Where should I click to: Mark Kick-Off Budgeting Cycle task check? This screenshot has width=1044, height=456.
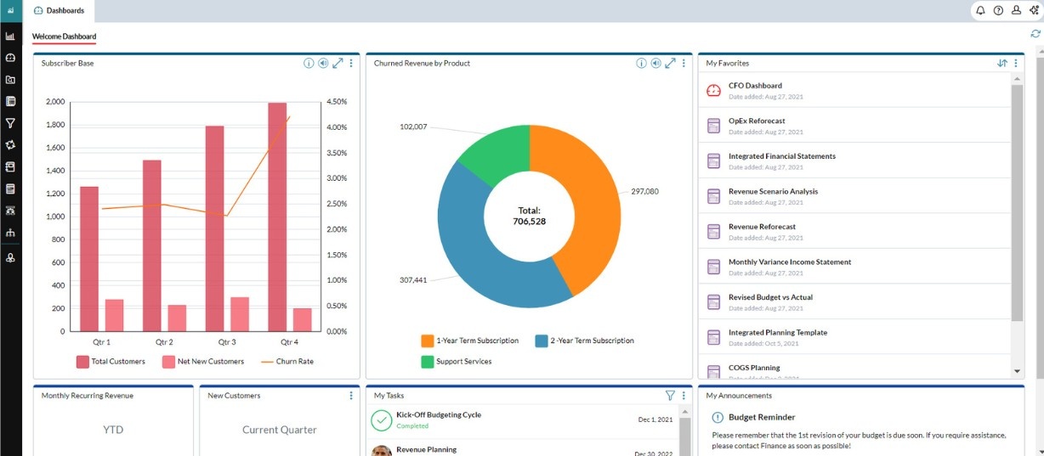pyautogui.click(x=381, y=420)
